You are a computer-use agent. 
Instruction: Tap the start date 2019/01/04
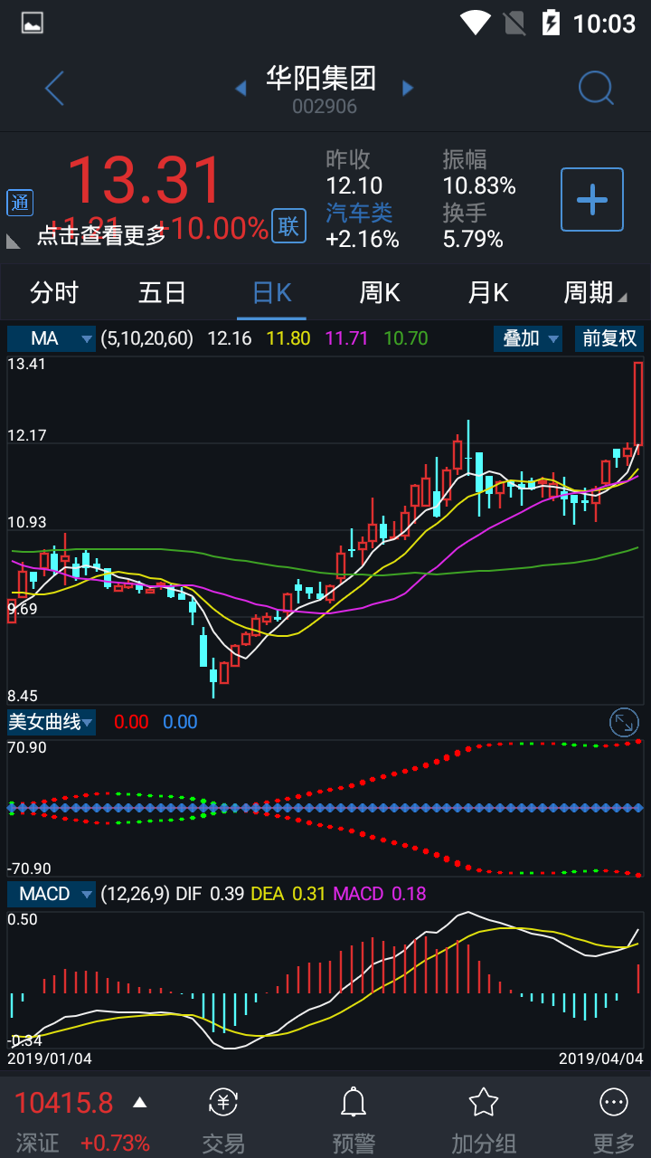[x=50, y=1058]
